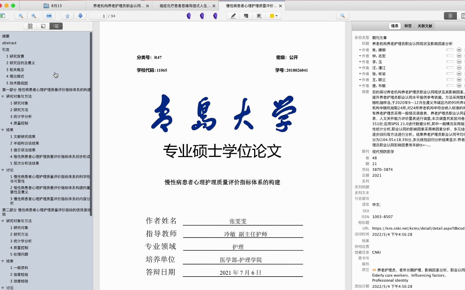Open the 关联文献 tab

coord(424,26)
